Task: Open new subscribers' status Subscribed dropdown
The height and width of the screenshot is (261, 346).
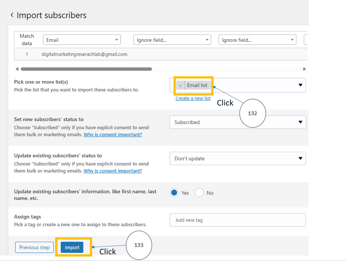Action: pyautogui.click(x=238, y=122)
